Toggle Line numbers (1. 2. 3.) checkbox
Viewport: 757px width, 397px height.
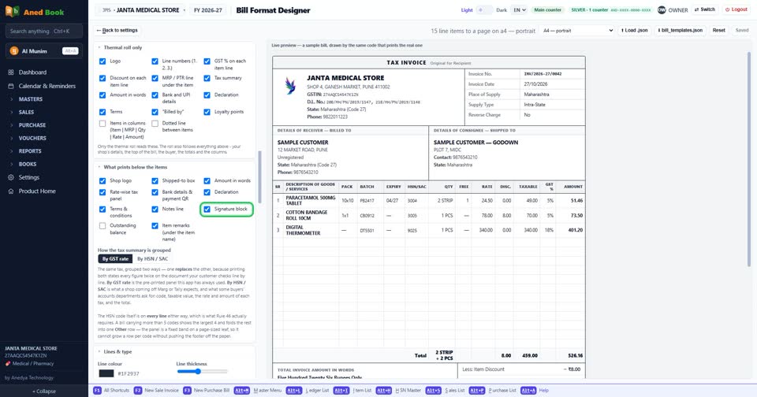point(155,61)
